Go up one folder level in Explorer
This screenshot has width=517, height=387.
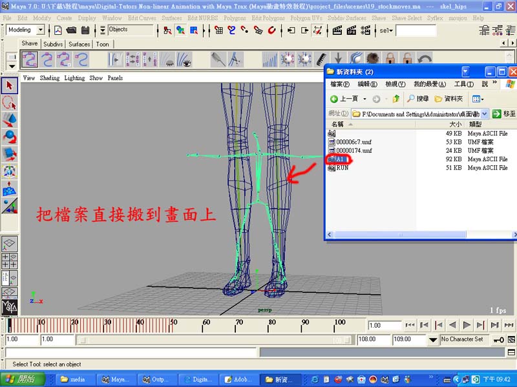396,99
